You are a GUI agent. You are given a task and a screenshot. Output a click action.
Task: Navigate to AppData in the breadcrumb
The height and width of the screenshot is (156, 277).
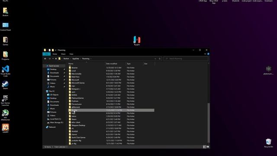76,59
